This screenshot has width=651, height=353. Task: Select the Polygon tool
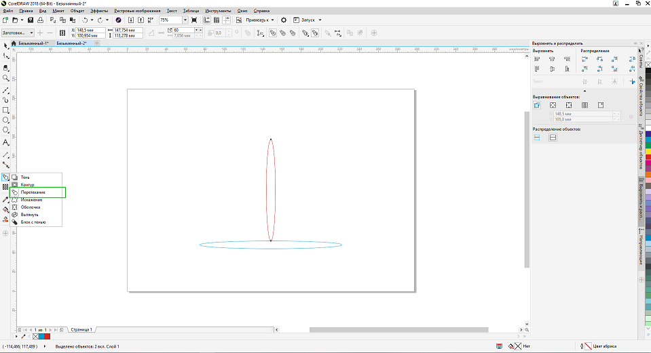click(5, 130)
